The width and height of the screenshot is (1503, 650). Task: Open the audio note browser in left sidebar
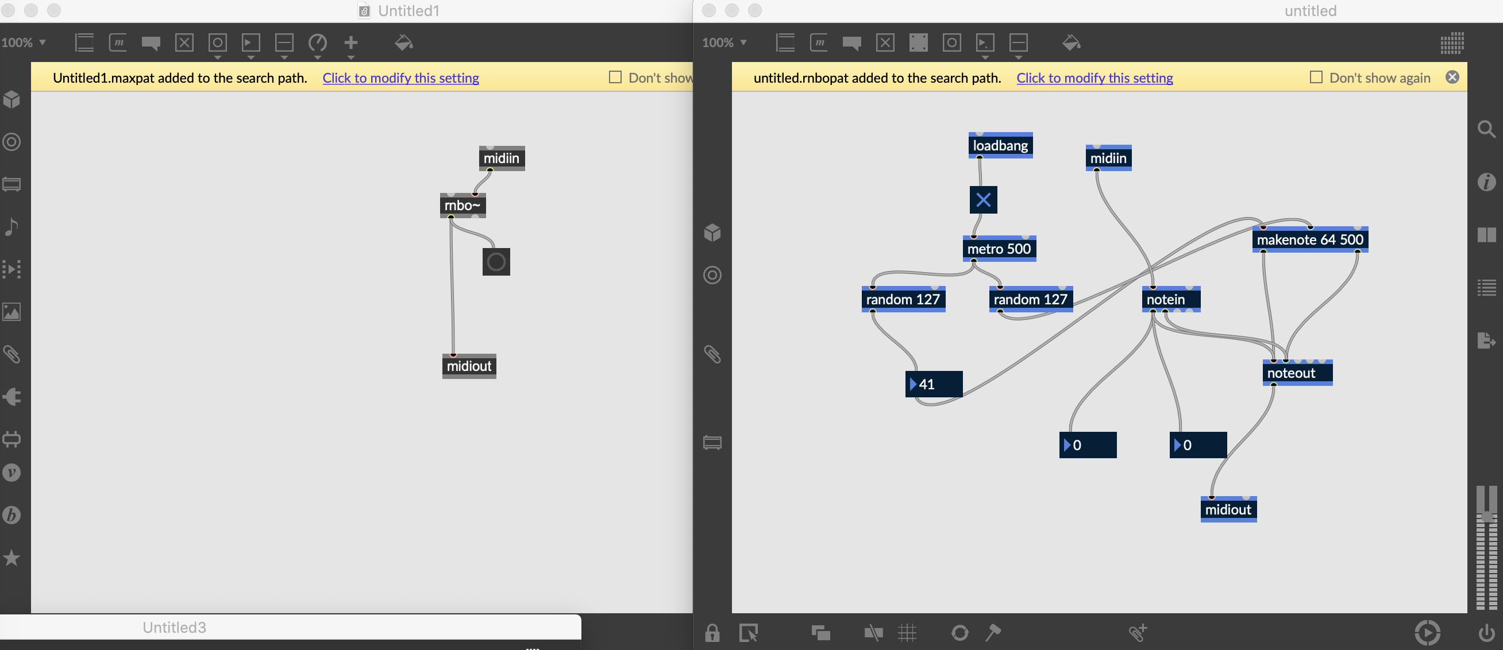point(11,226)
